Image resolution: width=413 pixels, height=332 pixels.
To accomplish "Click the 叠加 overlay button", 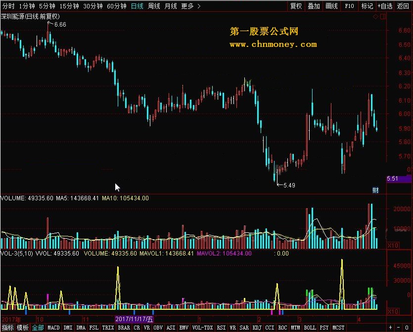I will (x=314, y=6).
